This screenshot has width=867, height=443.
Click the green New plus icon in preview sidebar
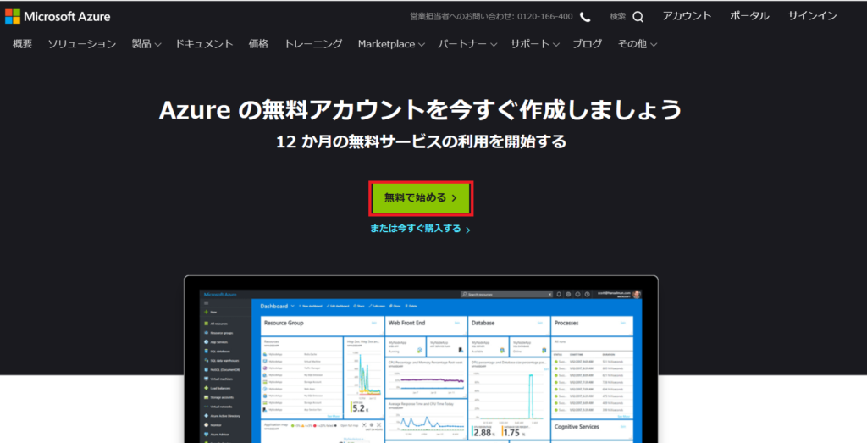pyautogui.click(x=207, y=312)
